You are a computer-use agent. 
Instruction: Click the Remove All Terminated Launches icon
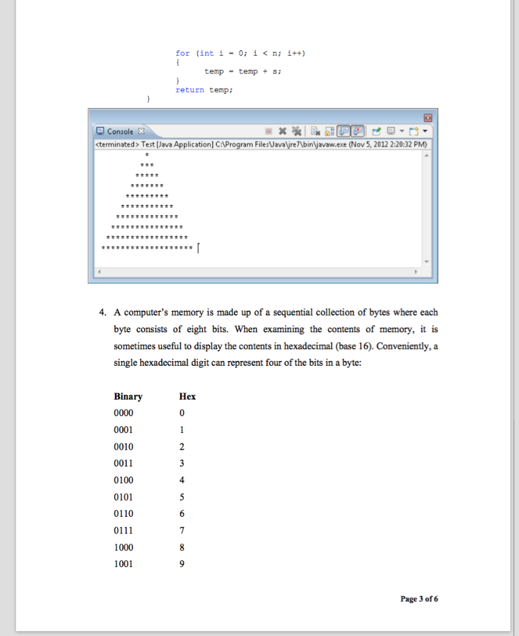click(296, 130)
